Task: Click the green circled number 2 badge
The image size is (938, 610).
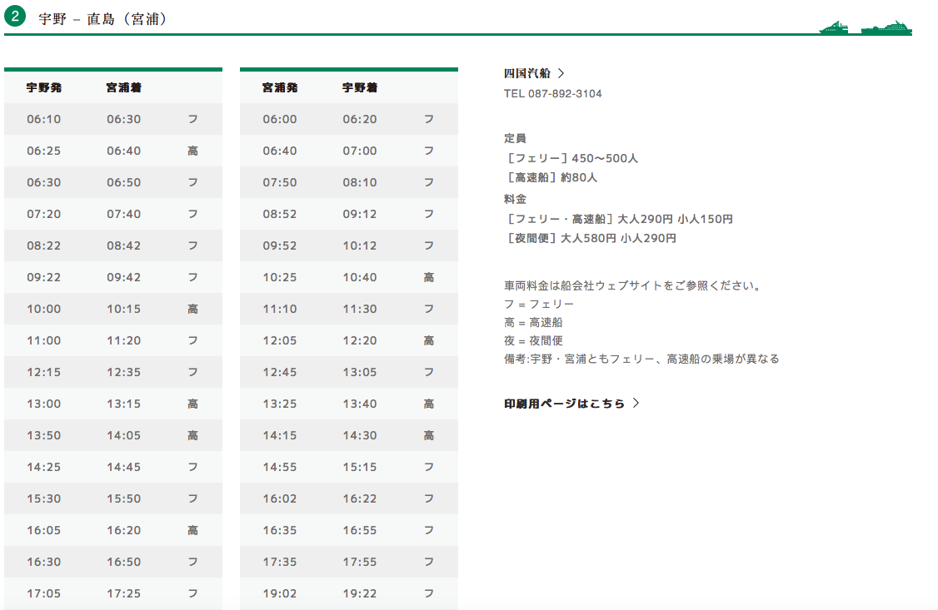Action: [x=16, y=17]
